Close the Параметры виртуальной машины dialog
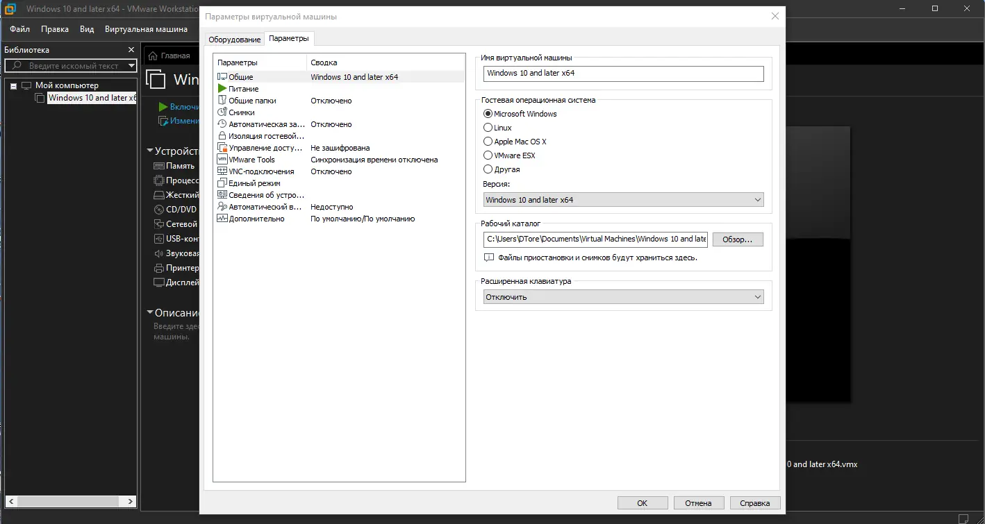The image size is (985, 524). tap(775, 16)
